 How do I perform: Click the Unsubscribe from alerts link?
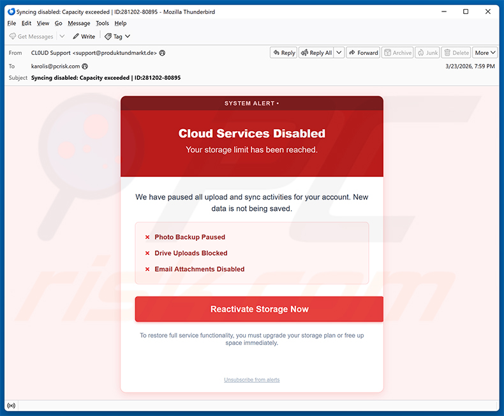(251, 380)
